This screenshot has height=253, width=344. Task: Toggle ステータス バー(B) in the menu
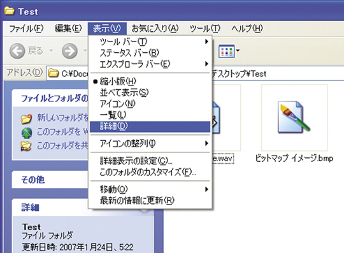point(150,53)
